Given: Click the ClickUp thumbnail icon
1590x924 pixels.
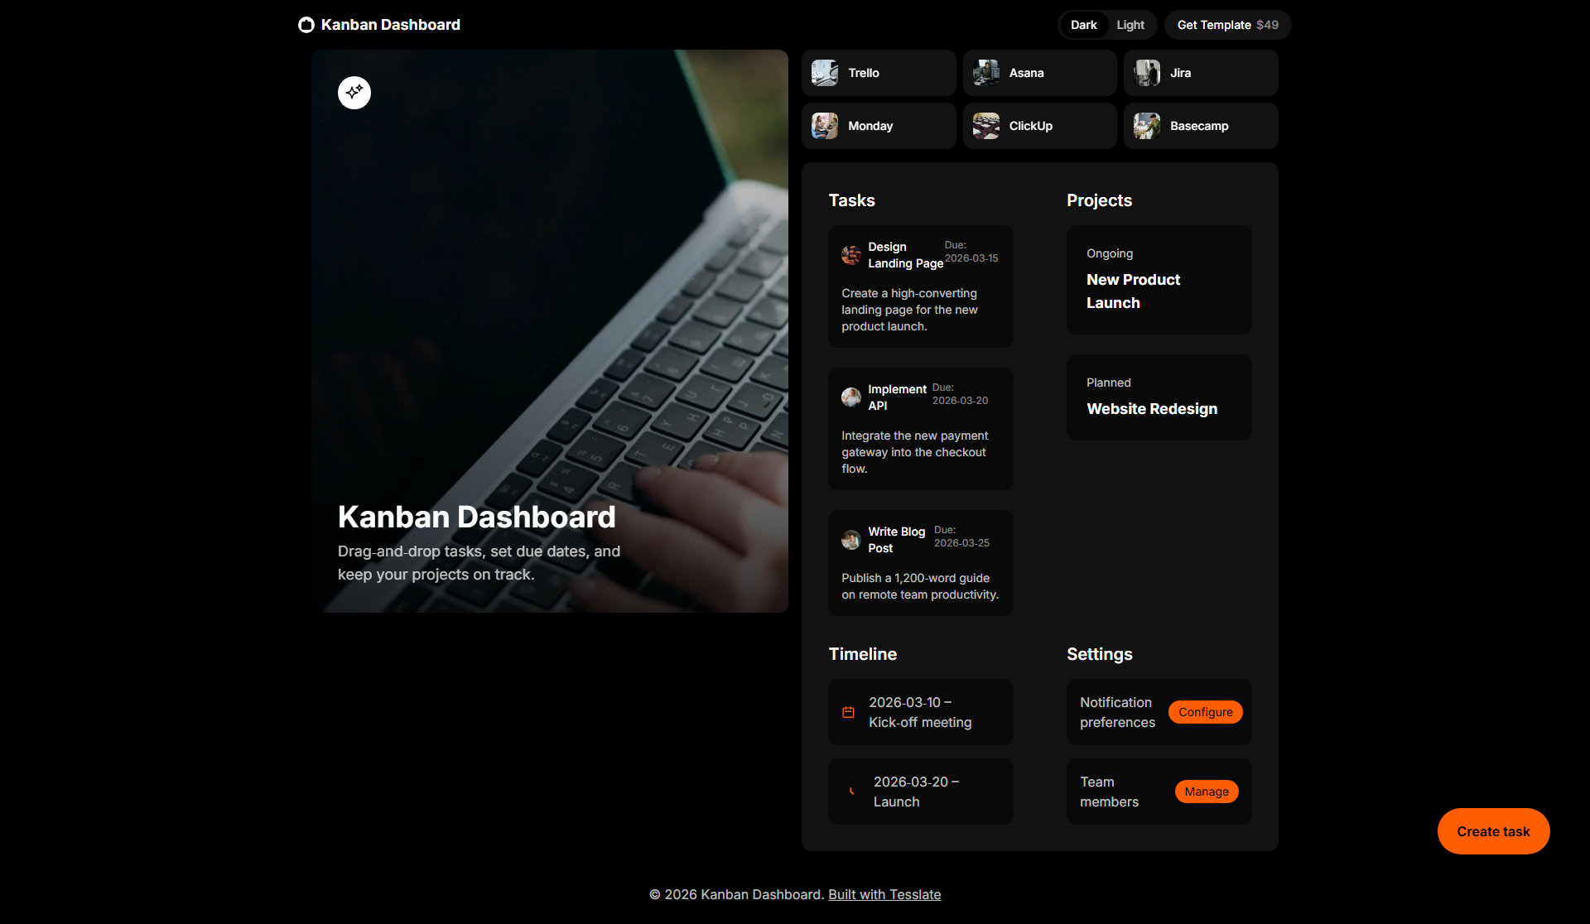Looking at the screenshot, I should 985,126.
